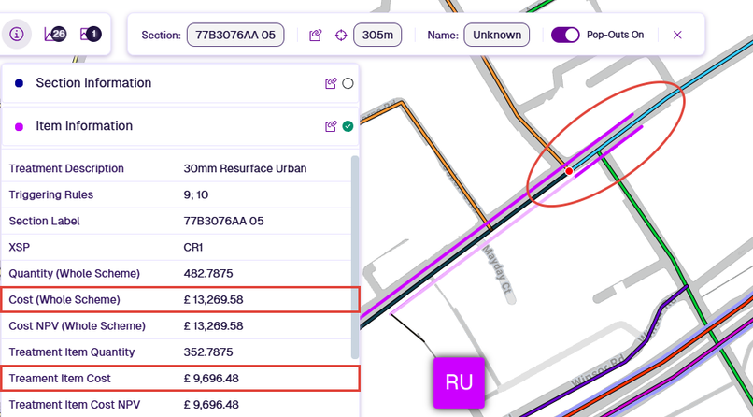This screenshot has width=753, height=417.
Task: Select value 30mm Resurface Urban
Action: 245,168
